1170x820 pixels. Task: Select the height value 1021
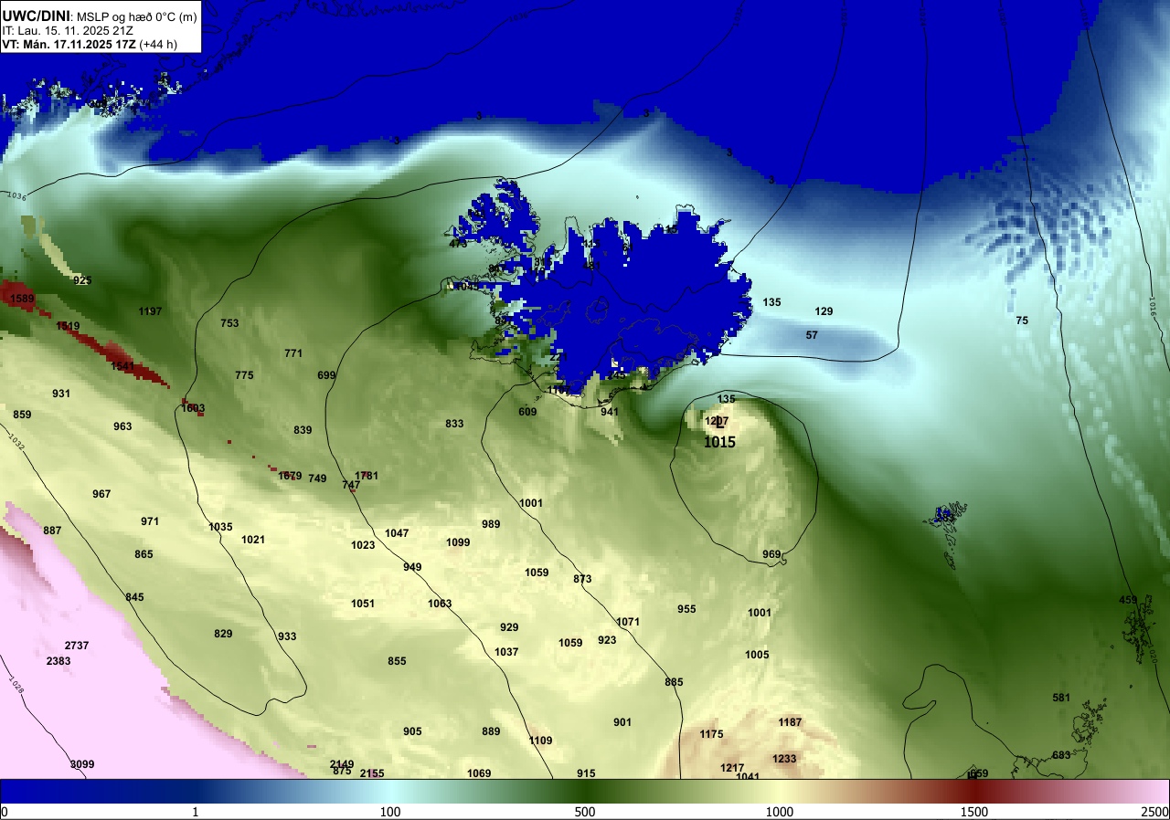tap(253, 540)
